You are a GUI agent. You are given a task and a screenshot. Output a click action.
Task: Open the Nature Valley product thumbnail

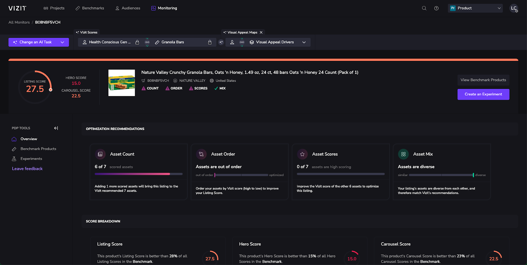[122, 83]
